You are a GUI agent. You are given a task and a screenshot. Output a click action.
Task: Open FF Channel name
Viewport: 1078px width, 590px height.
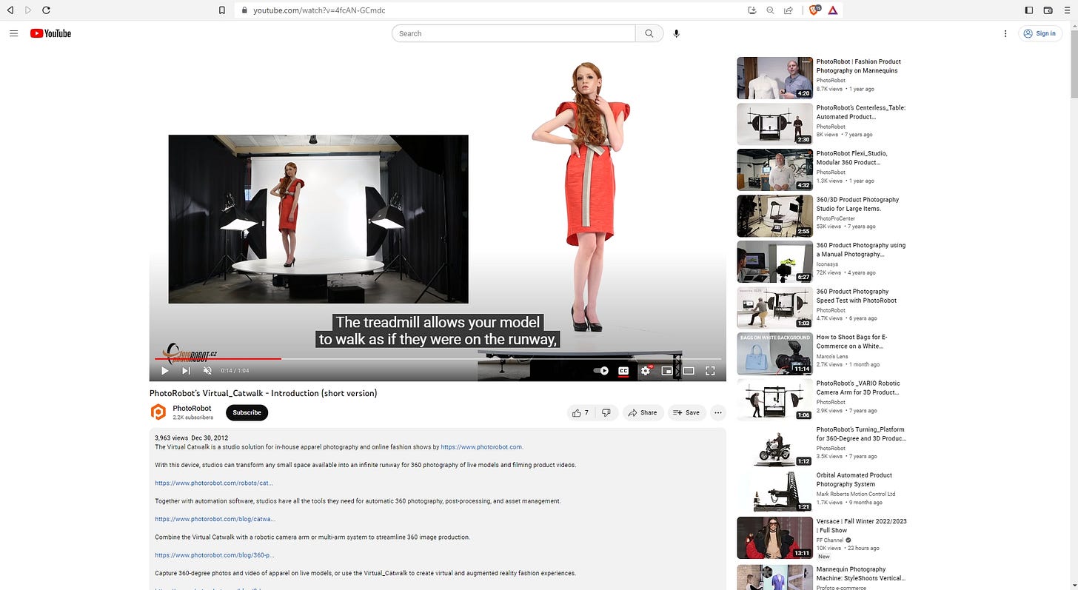pyautogui.click(x=830, y=540)
